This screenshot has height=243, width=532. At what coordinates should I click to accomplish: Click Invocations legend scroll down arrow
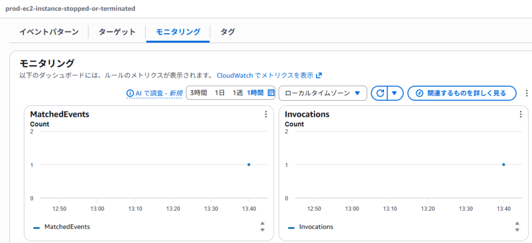[x=517, y=230]
